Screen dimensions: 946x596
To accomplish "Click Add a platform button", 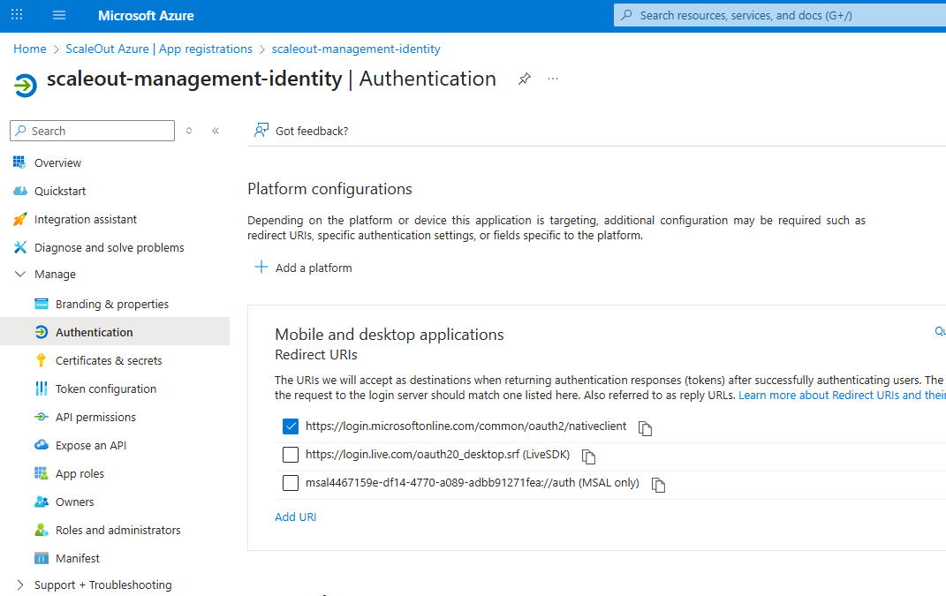I will click(304, 268).
